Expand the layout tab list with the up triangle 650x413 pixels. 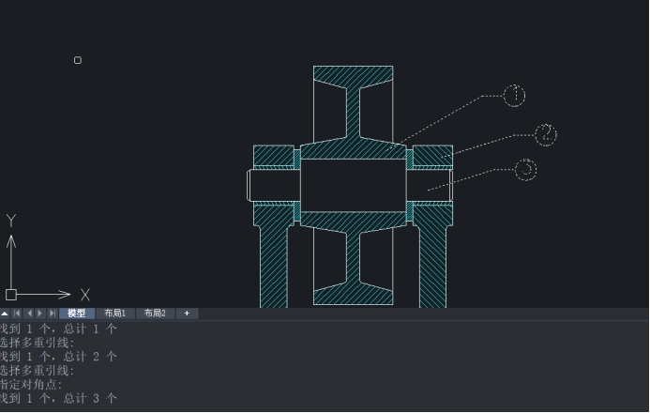(5, 314)
